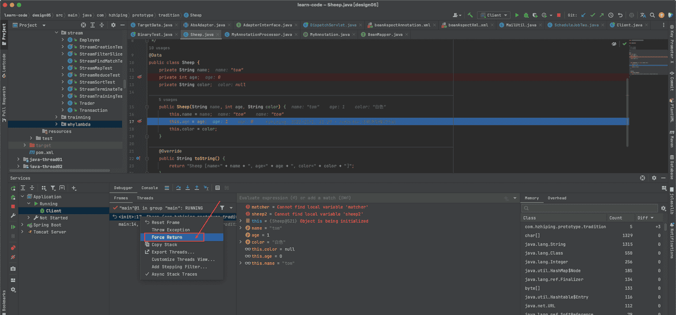Expand the whylambda folder in project tree
The height and width of the screenshot is (315, 676).
tap(57, 125)
